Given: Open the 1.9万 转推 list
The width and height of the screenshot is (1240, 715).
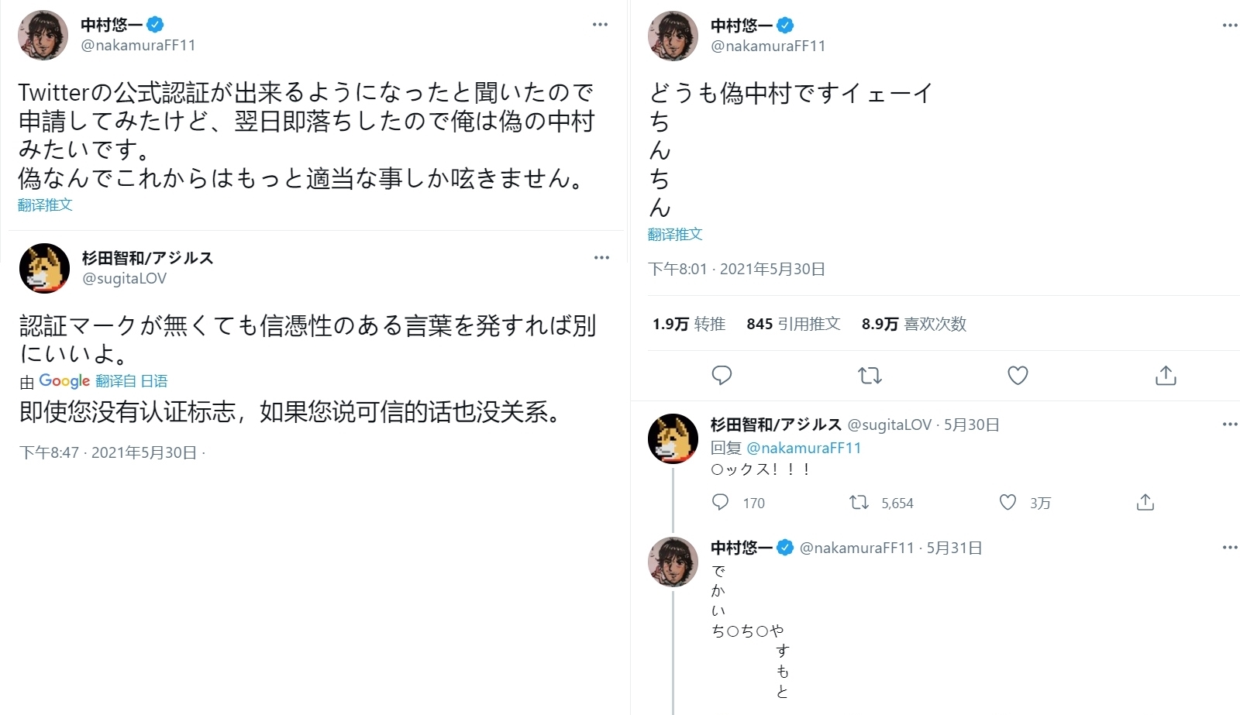Looking at the screenshot, I should 689,324.
